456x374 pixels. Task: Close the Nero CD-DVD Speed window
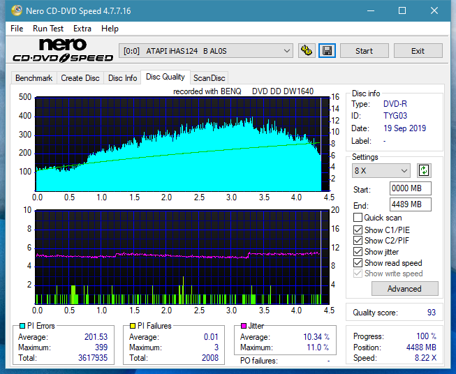(x=434, y=10)
